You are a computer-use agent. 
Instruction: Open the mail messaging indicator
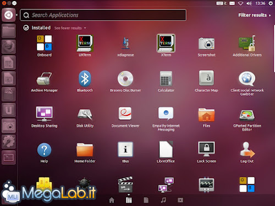[232, 3]
